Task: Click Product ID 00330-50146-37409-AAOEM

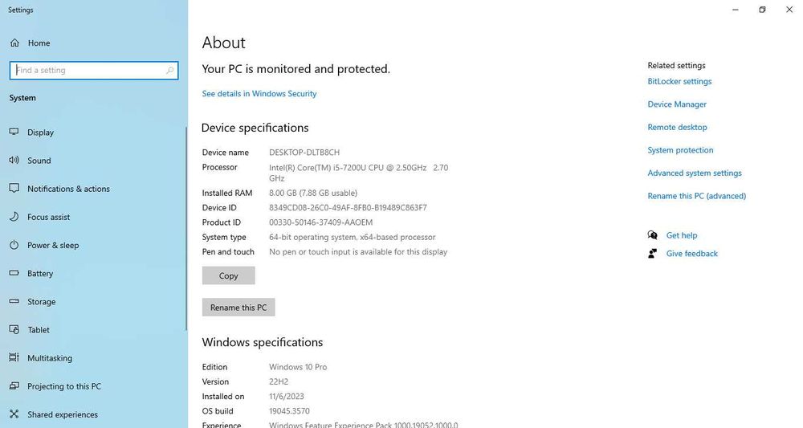Action: click(320, 222)
